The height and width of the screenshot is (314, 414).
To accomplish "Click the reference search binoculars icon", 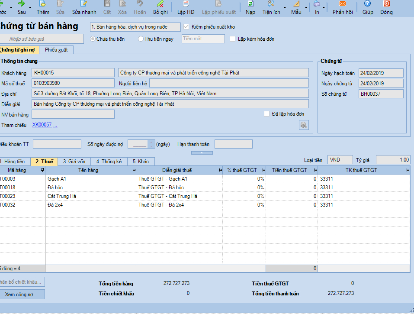I will (304, 125).
